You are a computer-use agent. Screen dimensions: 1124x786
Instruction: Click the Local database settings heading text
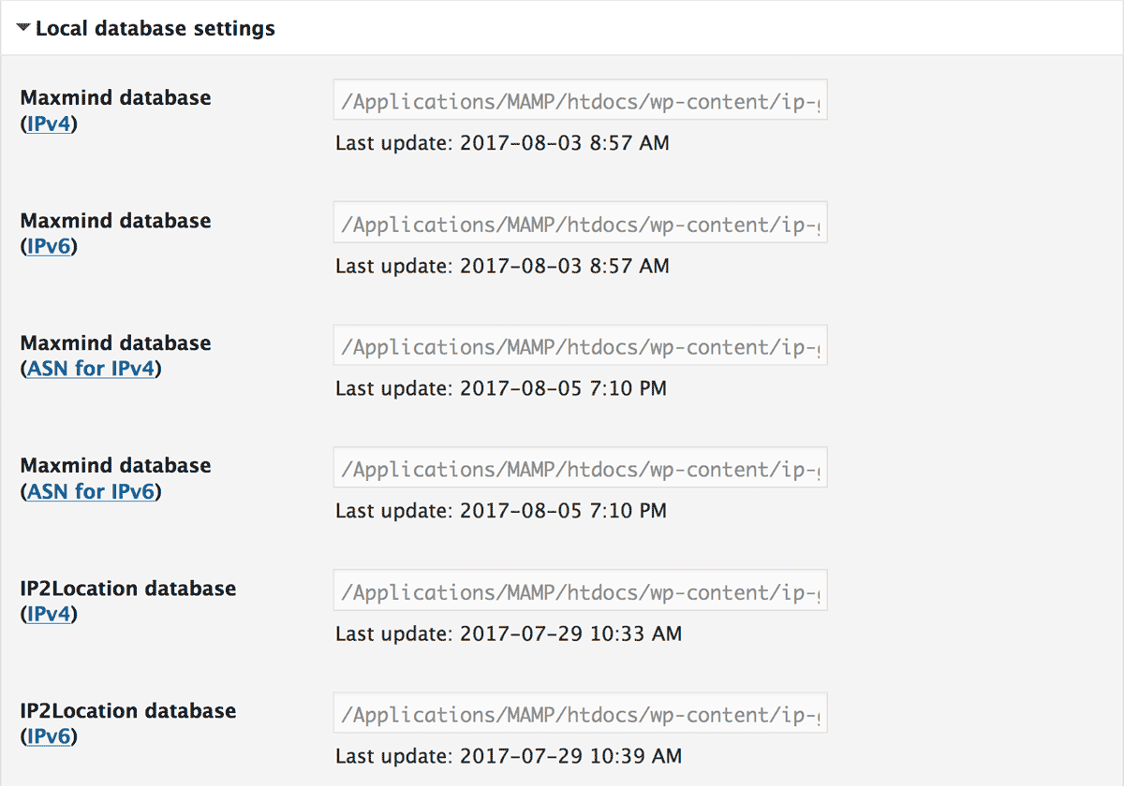[155, 29]
